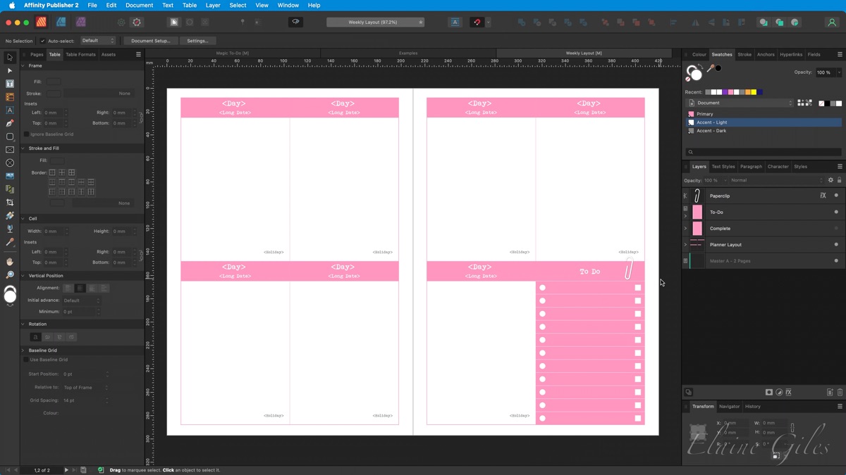Select the Pen tool
Screen dimensions: 846x475
[x=10, y=123]
